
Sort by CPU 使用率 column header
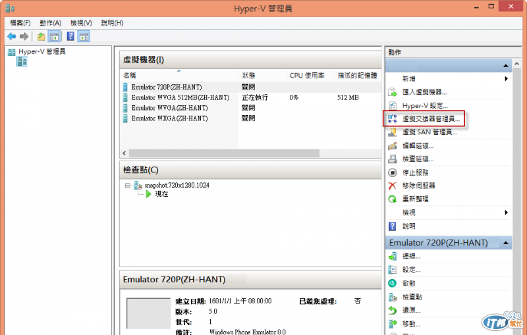click(310, 76)
